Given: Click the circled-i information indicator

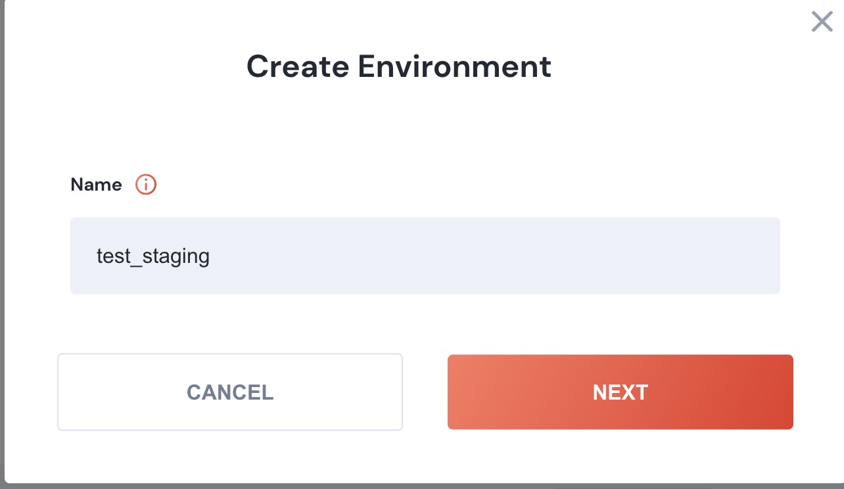Looking at the screenshot, I should pos(146,185).
